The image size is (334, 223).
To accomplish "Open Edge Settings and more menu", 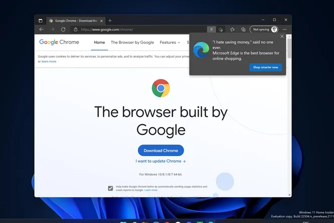I will tap(284, 30).
